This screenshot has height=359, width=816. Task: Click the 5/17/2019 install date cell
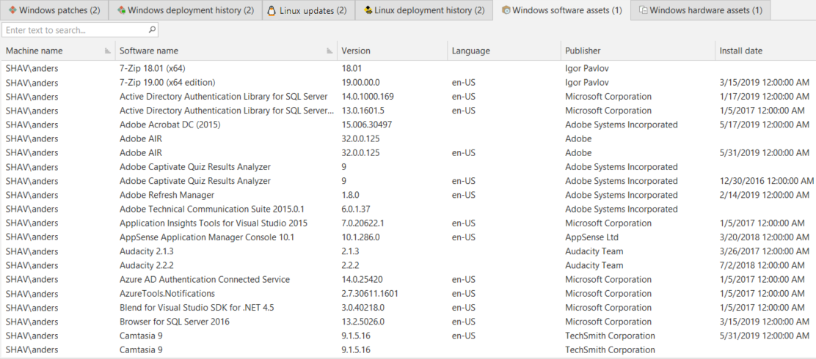(x=765, y=125)
